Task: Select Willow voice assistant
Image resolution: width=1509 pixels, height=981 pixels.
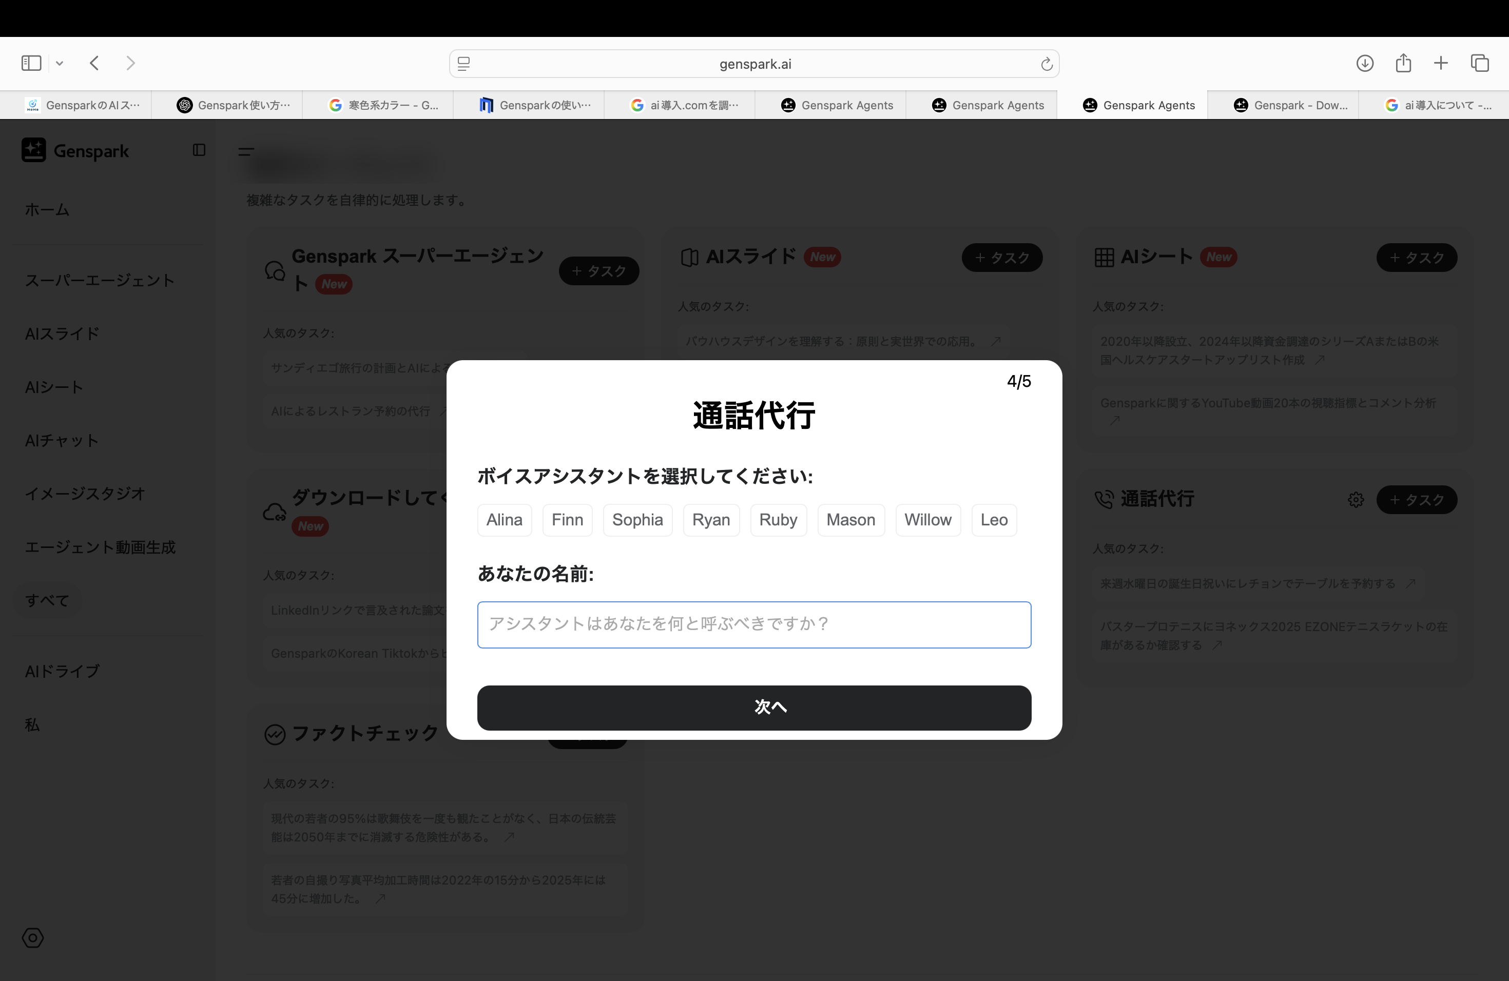Action: coord(928,520)
